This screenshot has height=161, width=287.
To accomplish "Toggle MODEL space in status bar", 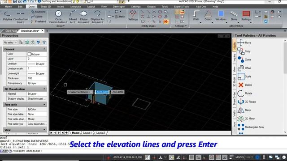I will pyautogui.click(x=239, y=157).
